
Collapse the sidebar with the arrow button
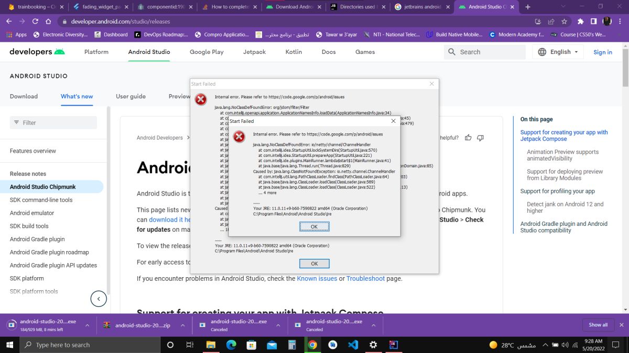(x=99, y=299)
